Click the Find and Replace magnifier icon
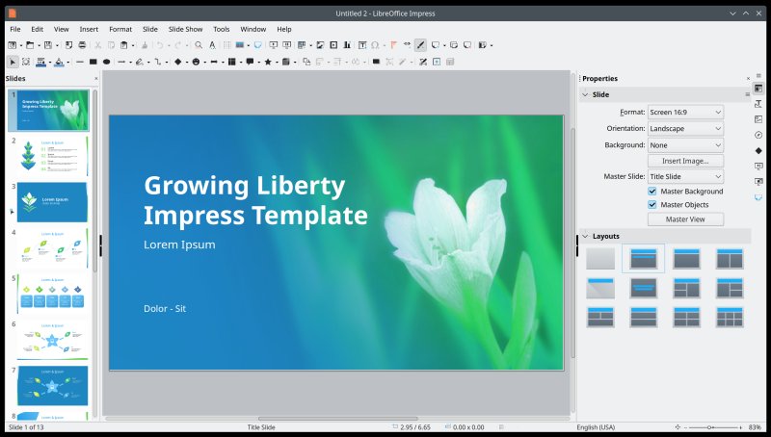This screenshot has width=771, height=437. [199, 45]
